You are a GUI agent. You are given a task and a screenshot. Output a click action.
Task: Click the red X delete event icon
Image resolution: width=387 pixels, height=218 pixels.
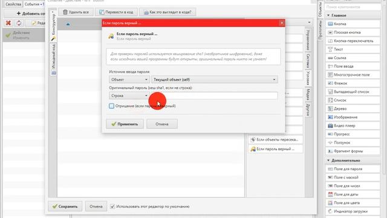(8, 23)
